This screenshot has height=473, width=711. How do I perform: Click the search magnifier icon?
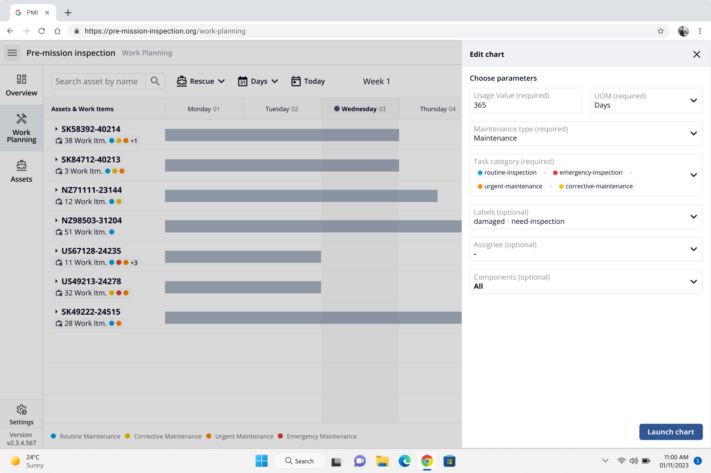click(x=155, y=81)
